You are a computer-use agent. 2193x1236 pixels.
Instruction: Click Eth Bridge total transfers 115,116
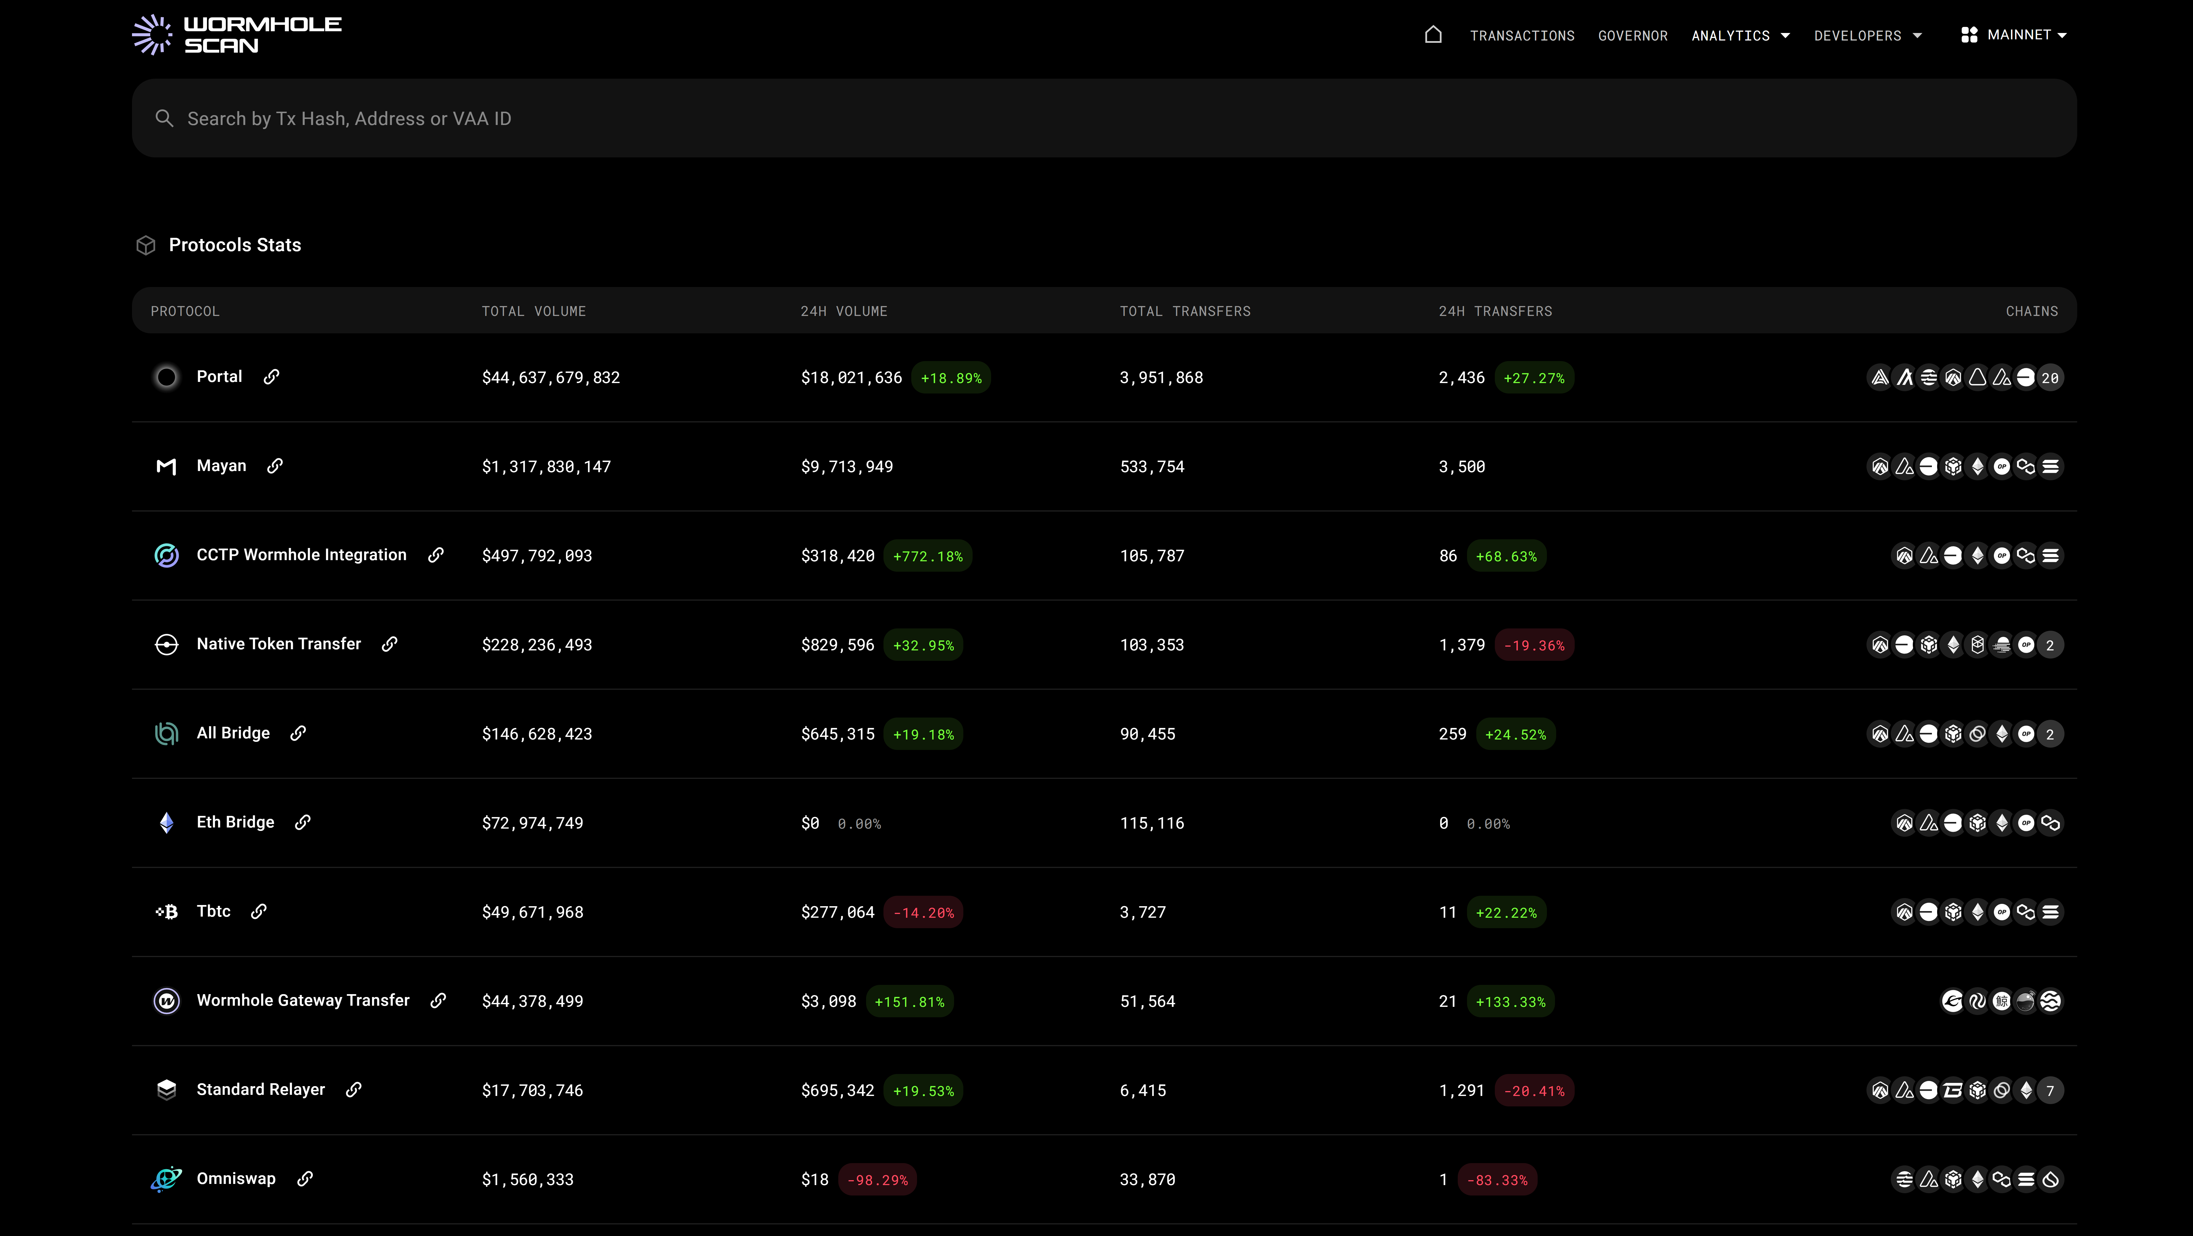(x=1152, y=823)
